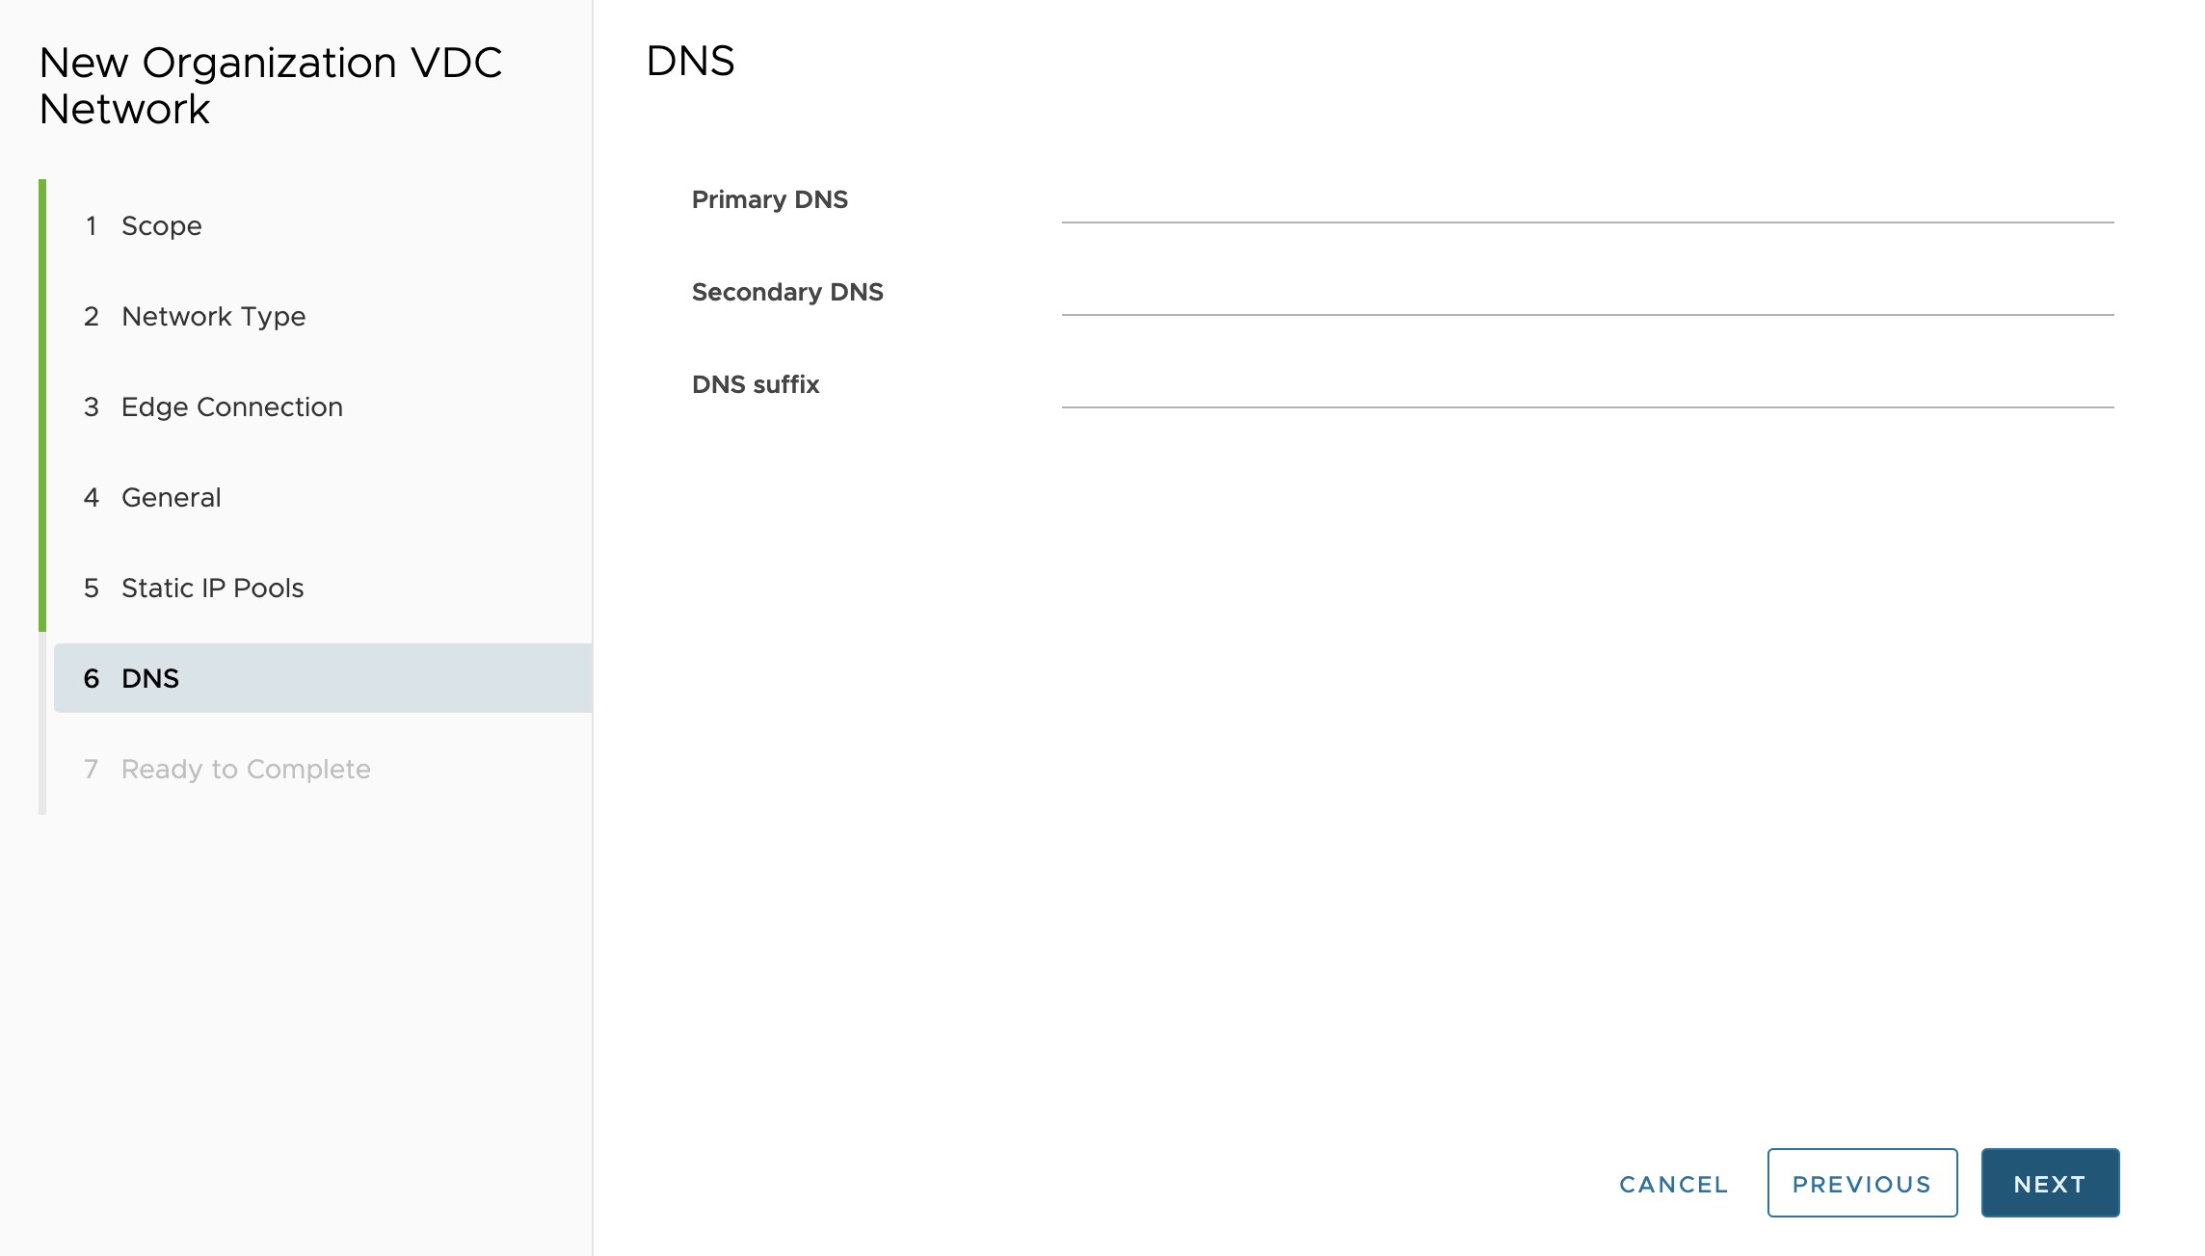Image resolution: width=2205 pixels, height=1256 pixels.
Task: Click the New Organization VDC Network title
Action: pos(270,86)
